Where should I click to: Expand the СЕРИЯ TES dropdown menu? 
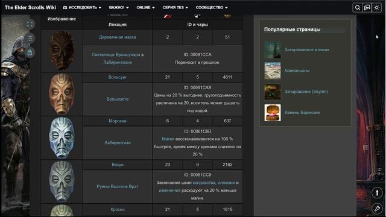click(x=175, y=8)
